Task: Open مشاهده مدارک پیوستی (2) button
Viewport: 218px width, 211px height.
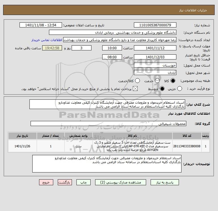Action: tap(121, 182)
